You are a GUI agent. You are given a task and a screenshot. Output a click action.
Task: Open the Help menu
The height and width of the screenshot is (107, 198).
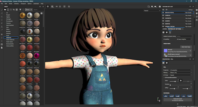click(x=42, y=4)
